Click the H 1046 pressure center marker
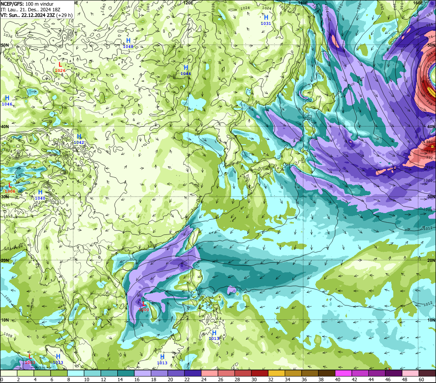Screen dimensions: 436x383 coord(7,101)
